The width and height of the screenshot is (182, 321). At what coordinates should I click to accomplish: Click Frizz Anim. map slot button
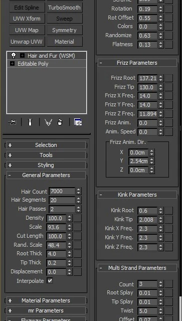click(169, 123)
